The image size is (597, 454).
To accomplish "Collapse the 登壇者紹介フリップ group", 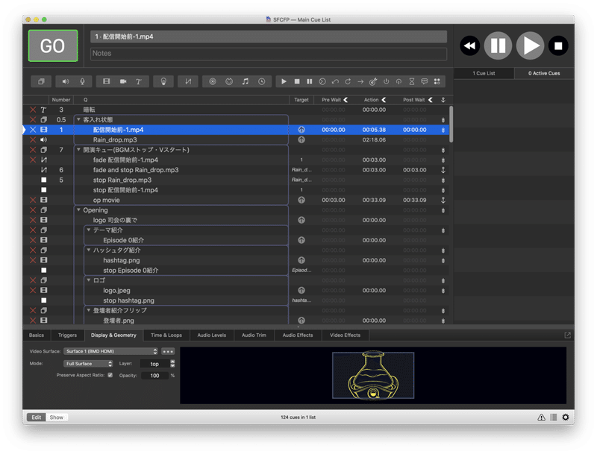I will pos(88,310).
